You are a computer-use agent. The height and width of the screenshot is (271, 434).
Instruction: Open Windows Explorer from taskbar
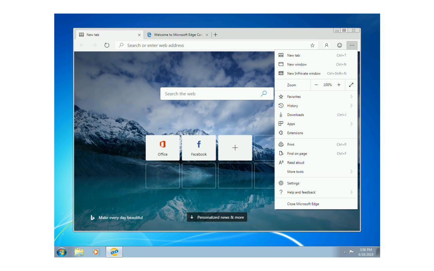click(x=79, y=252)
